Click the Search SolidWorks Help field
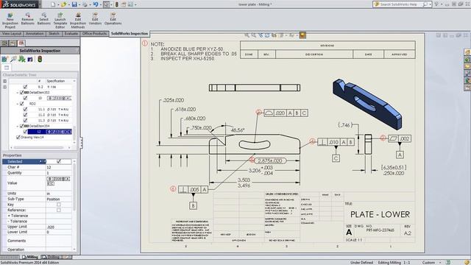 [x=398, y=4]
